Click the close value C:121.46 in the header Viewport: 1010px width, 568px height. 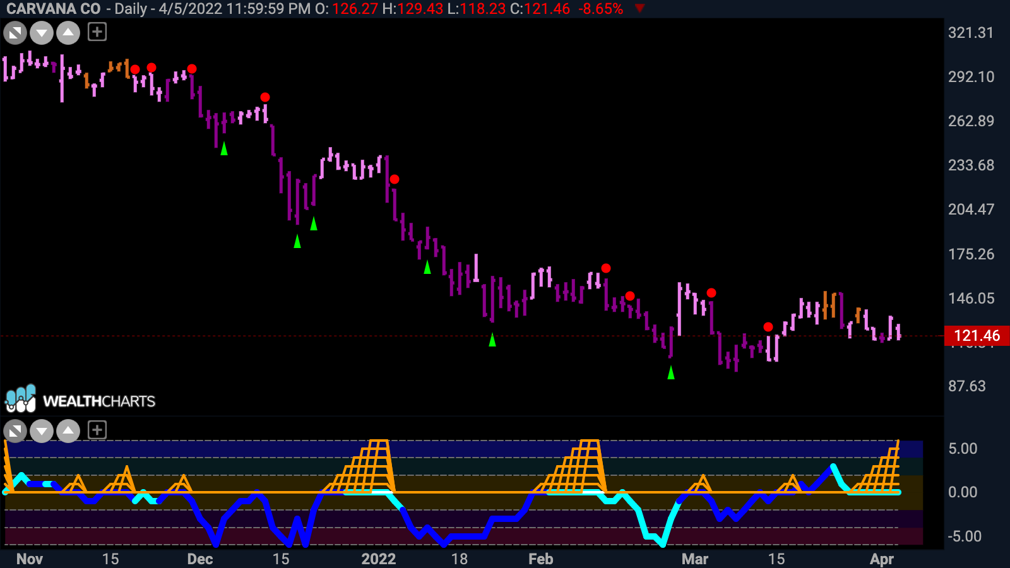[540, 9]
